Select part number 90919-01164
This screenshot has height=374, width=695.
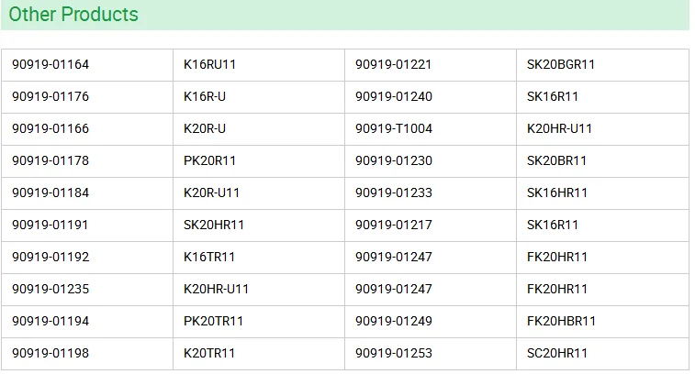50,65
